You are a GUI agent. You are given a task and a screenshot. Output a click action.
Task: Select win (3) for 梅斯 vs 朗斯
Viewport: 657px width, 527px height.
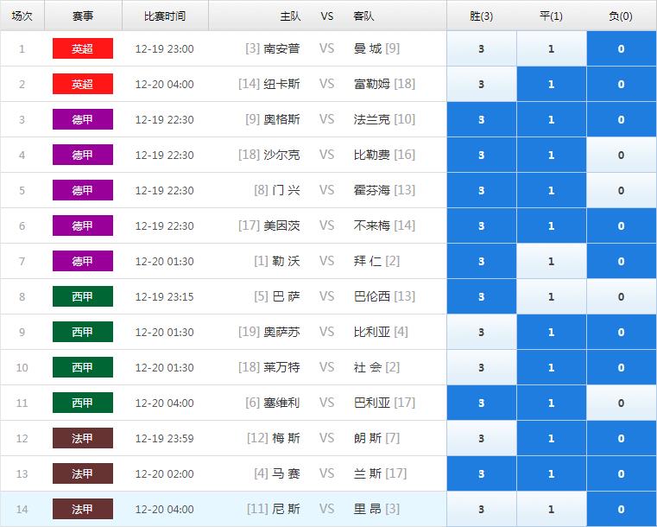point(482,439)
